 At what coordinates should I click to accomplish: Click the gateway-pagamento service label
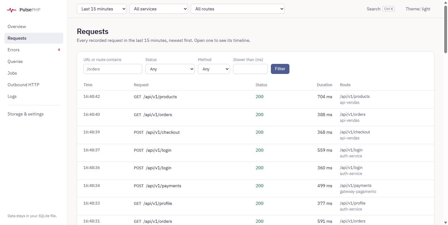click(358, 192)
